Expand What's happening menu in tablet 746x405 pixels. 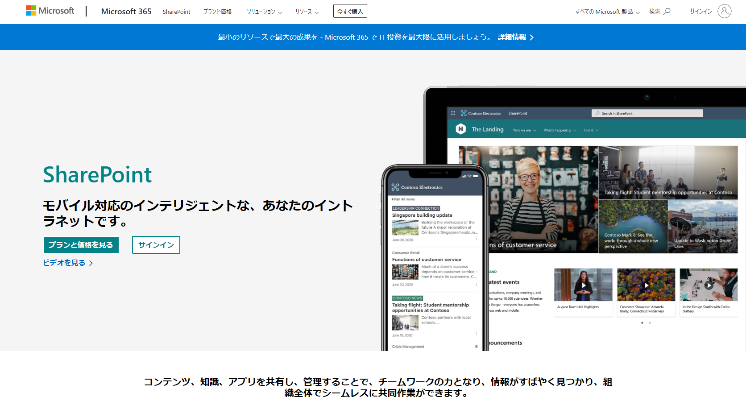click(x=560, y=130)
